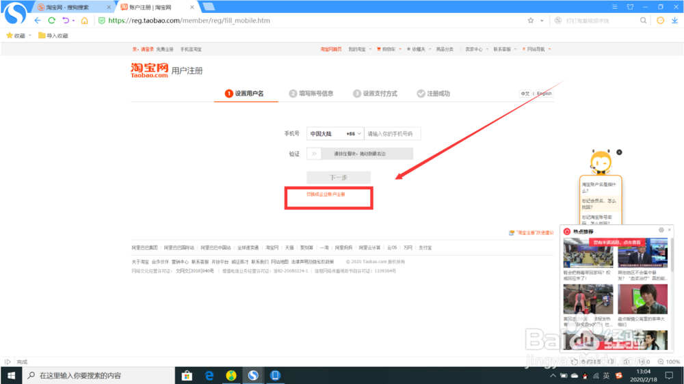Click the yellow smiley icon in browser toolbar
The width and height of the screenshot is (684, 384).
click(661, 20)
